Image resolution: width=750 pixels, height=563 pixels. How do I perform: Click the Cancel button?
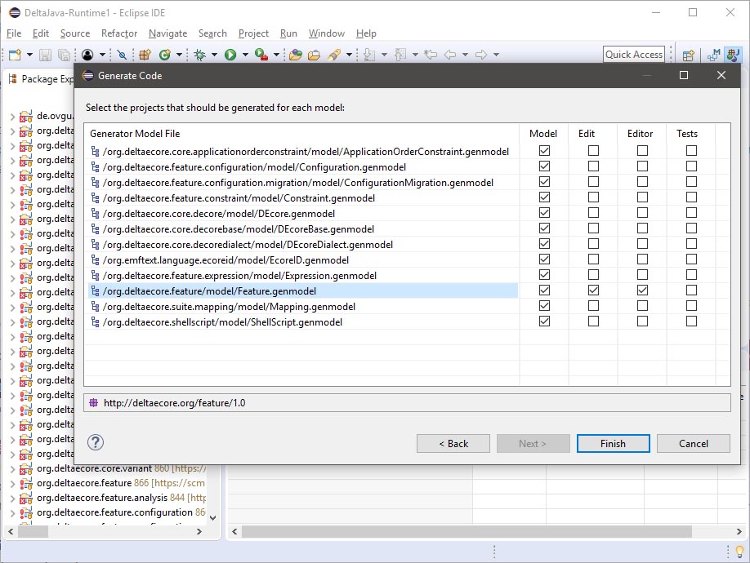click(x=694, y=444)
